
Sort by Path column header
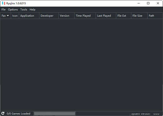point(155,16)
